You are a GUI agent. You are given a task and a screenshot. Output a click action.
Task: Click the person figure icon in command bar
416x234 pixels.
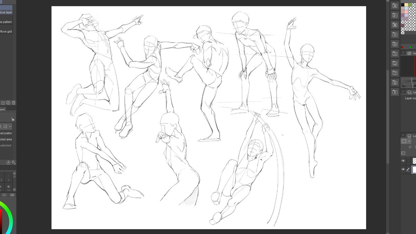point(395,92)
